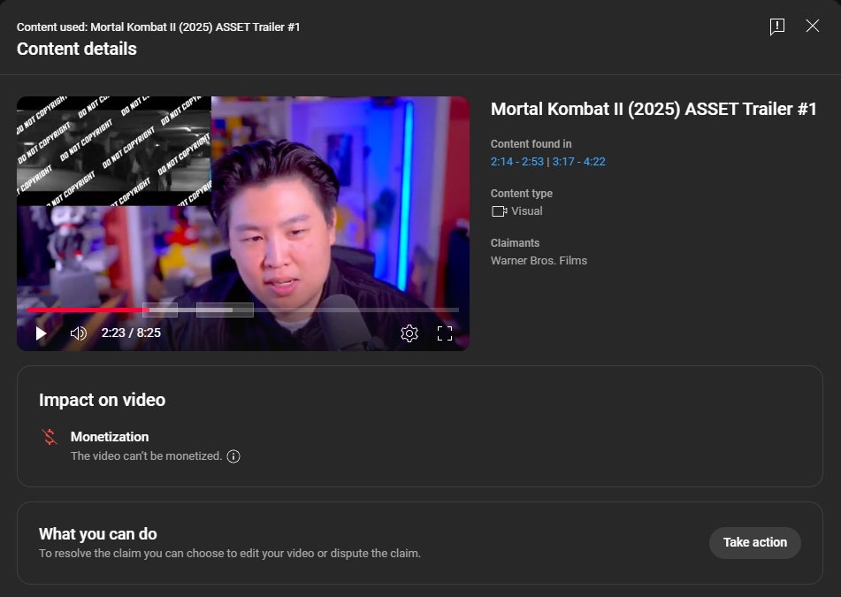Screen dimensions: 841x597
Task: Click the 2:23 / 8:25 time display
Action: pos(131,333)
